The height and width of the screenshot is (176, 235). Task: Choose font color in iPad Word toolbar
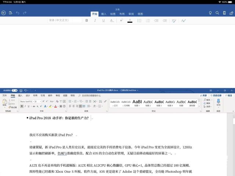[x=130, y=21]
